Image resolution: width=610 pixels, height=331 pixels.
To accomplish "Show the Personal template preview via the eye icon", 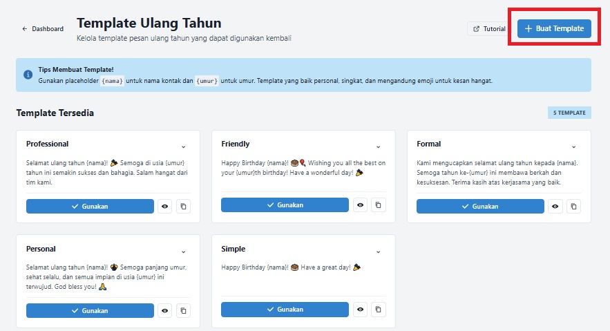I will 165,310.
